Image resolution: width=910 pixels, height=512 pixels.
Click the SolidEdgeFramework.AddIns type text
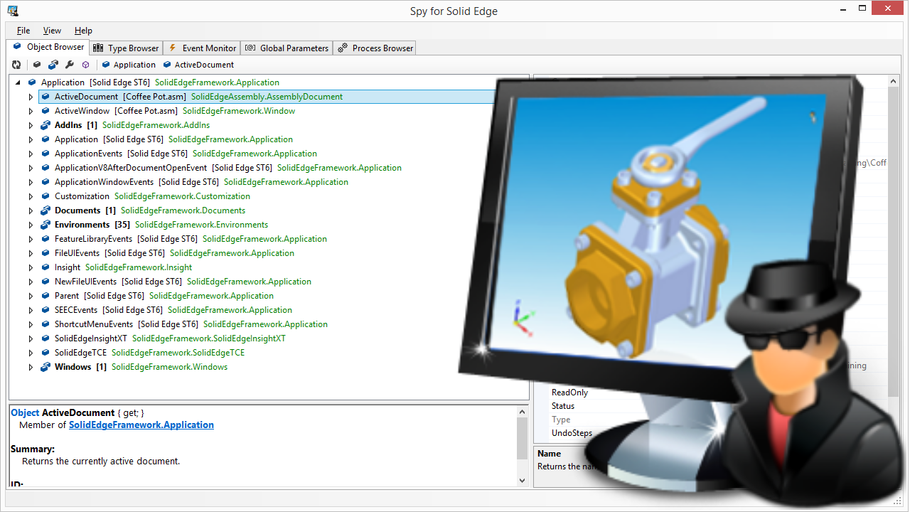pos(156,125)
